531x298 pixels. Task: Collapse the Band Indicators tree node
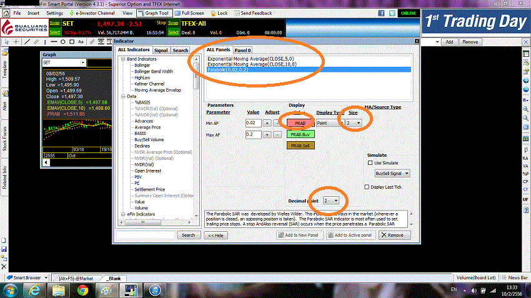[123, 59]
